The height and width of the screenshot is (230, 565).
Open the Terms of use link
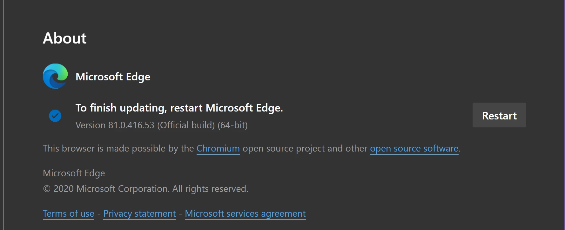tap(69, 213)
